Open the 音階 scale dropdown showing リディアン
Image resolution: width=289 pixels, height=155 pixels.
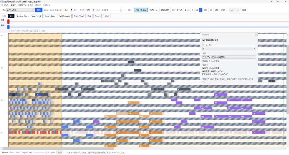click(x=229, y=57)
